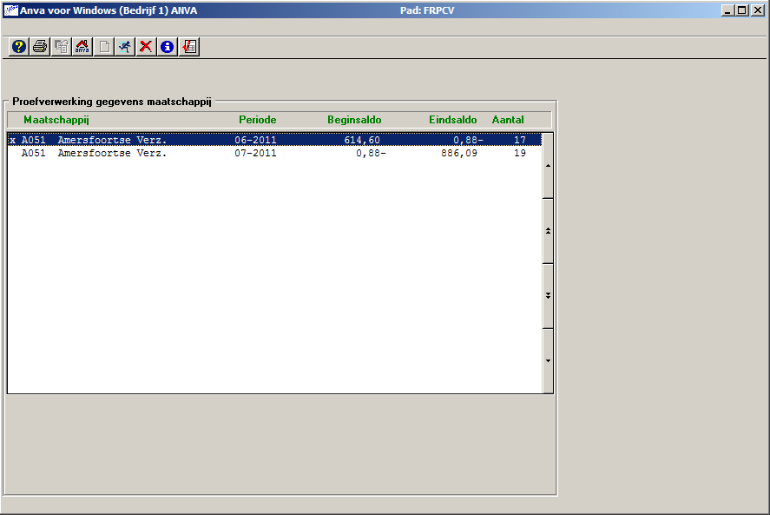Click the Eindsaldo column header
The image size is (770, 515).
coord(452,120)
